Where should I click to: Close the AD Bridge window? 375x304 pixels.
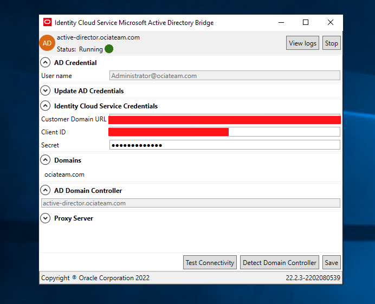coord(330,22)
